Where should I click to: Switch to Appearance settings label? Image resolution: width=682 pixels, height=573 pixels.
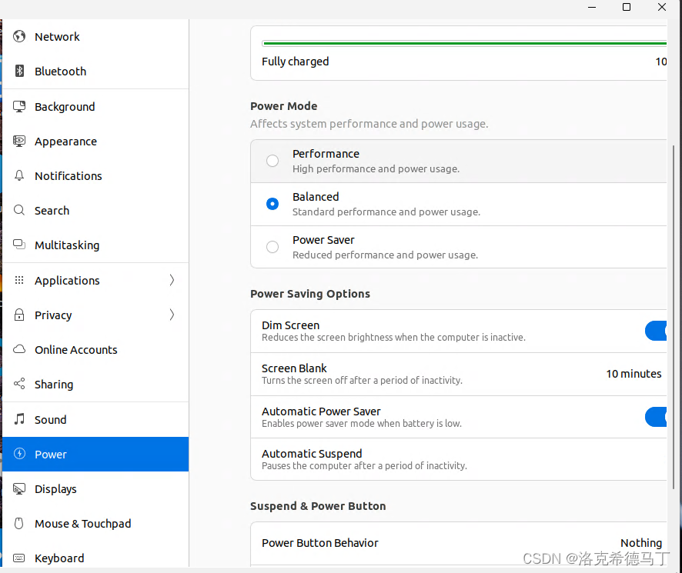coord(65,142)
